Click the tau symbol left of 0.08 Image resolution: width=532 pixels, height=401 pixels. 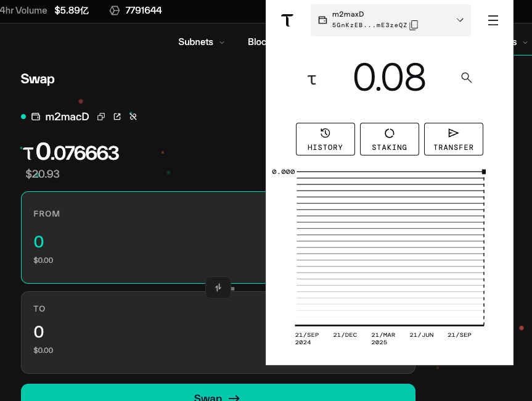point(312,80)
